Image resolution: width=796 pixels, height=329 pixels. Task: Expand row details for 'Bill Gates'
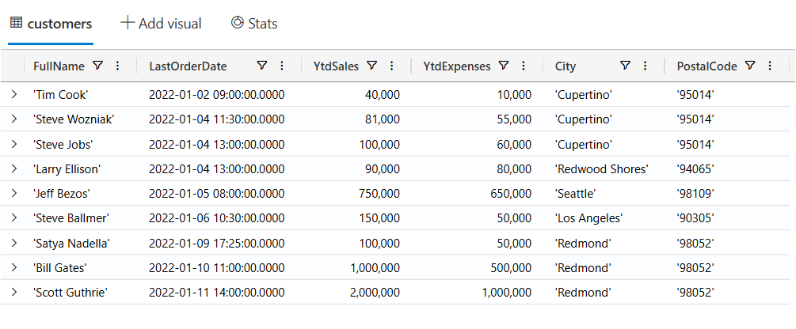(13, 268)
